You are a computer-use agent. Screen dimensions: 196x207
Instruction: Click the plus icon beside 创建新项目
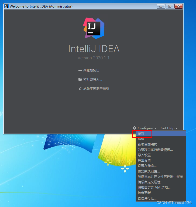(x=80, y=70)
